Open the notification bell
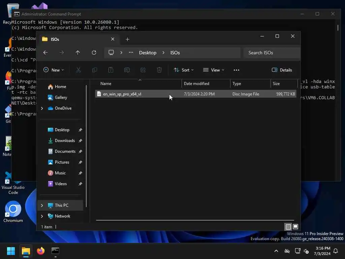345x259 pixels. coord(336,251)
